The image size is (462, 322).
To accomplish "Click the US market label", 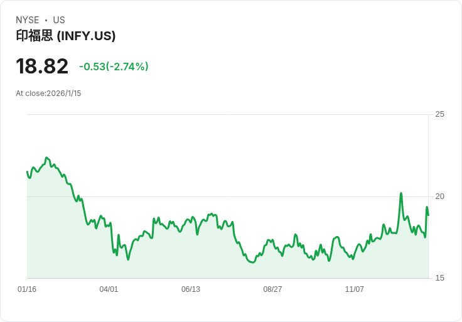I will pos(59,20).
